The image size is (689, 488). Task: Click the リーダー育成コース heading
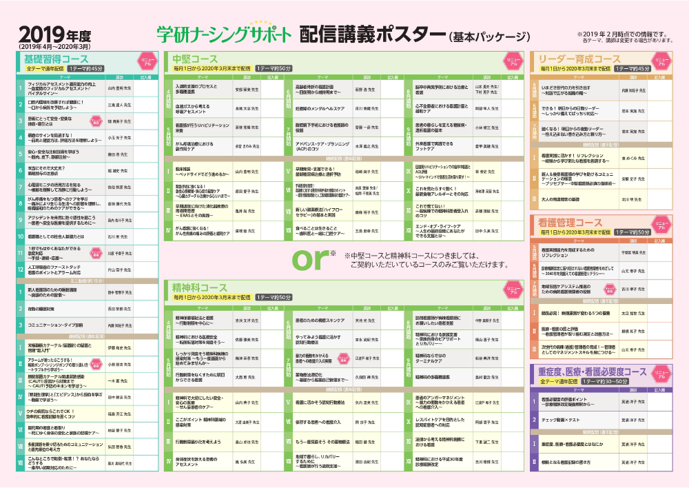[x=579, y=59]
